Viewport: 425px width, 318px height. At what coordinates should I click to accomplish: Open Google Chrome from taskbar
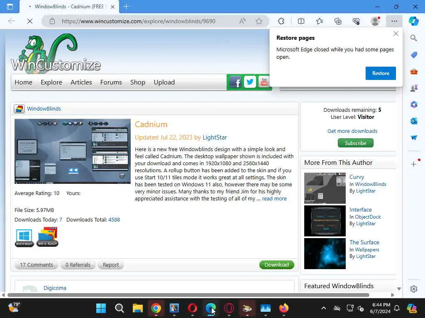coord(156,308)
